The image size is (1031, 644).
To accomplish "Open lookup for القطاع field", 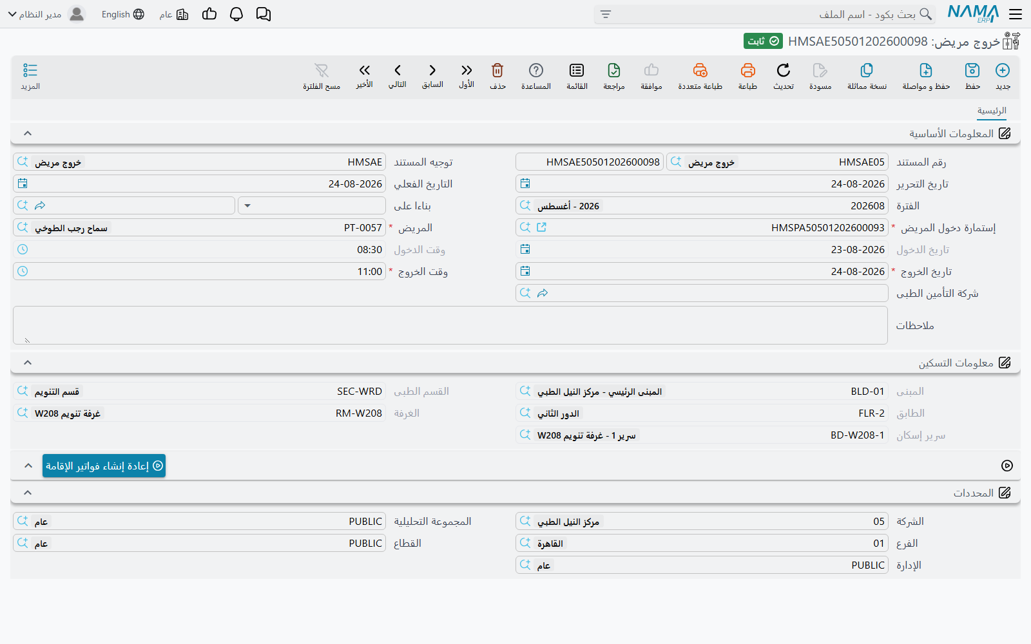I will pos(23,543).
